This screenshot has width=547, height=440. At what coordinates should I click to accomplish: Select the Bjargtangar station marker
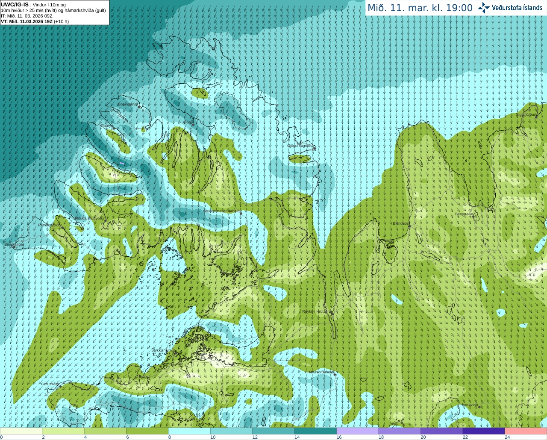click(x=14, y=247)
